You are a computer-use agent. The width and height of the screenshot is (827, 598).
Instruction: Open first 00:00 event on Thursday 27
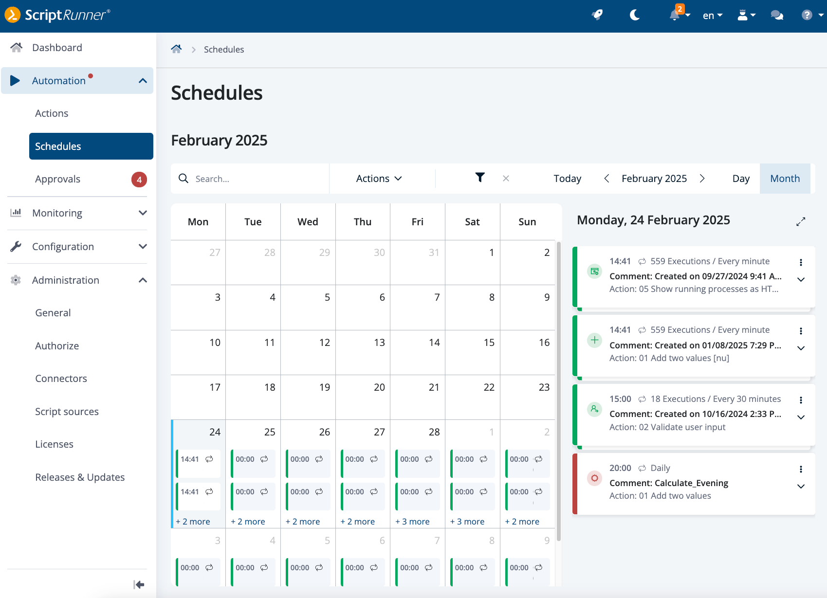362,463
